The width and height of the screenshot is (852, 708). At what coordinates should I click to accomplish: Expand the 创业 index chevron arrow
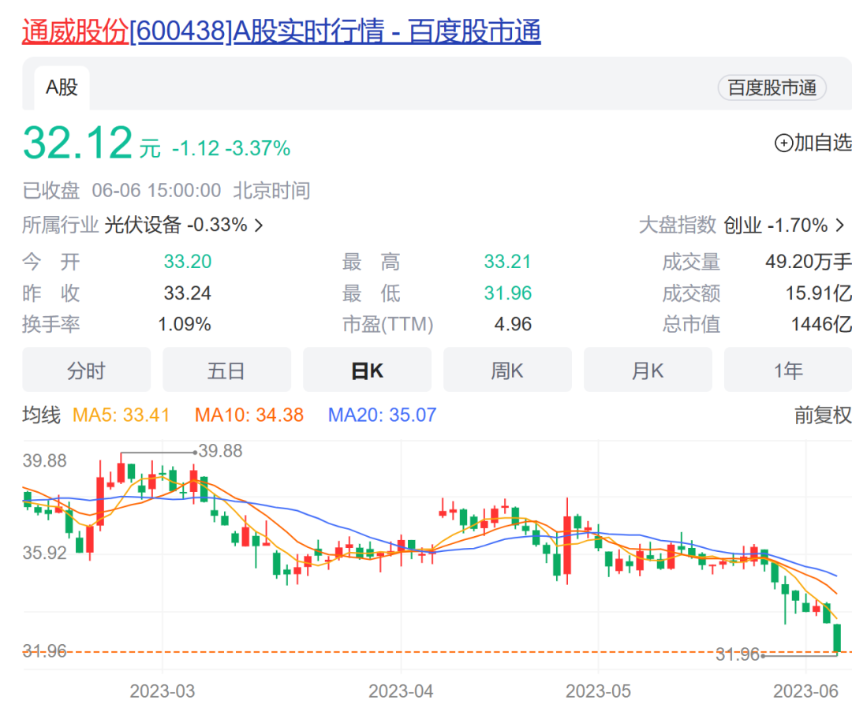pyautogui.click(x=841, y=225)
